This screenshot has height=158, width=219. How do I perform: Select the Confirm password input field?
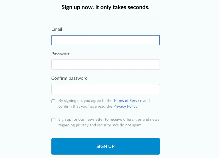click(106, 89)
